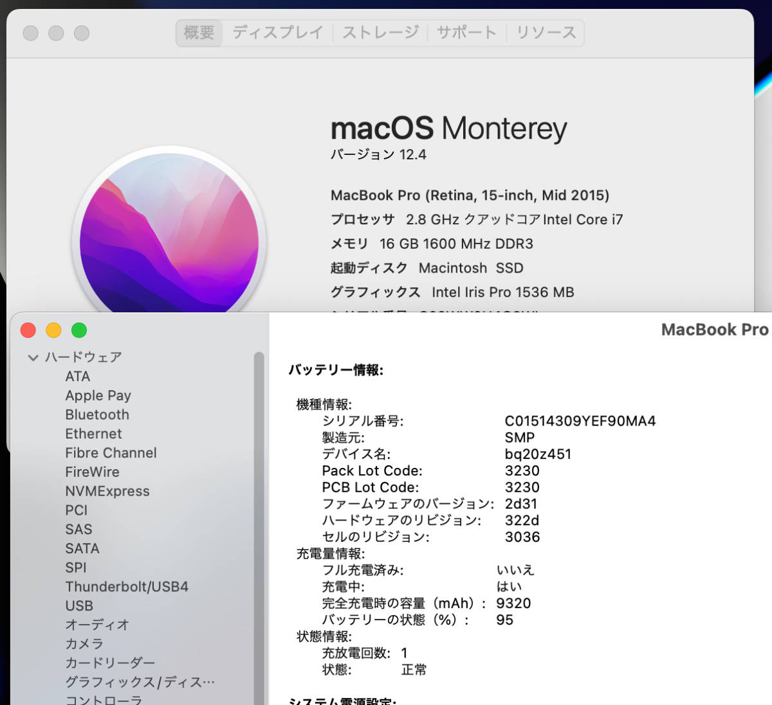Image resolution: width=772 pixels, height=705 pixels.
Task: Select SATA in the sidebar
Action: click(x=82, y=549)
